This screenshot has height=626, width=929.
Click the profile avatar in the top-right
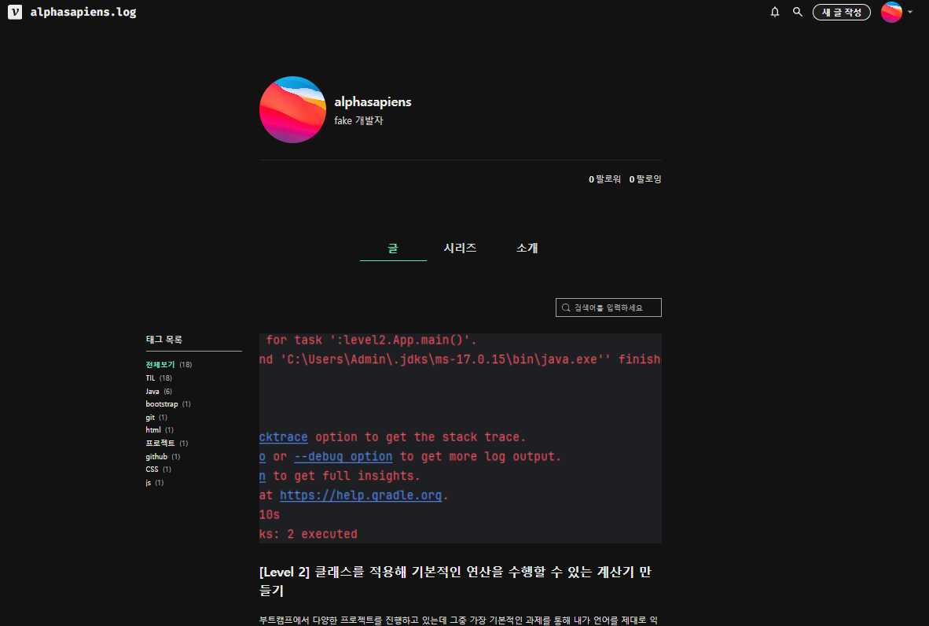pos(890,12)
